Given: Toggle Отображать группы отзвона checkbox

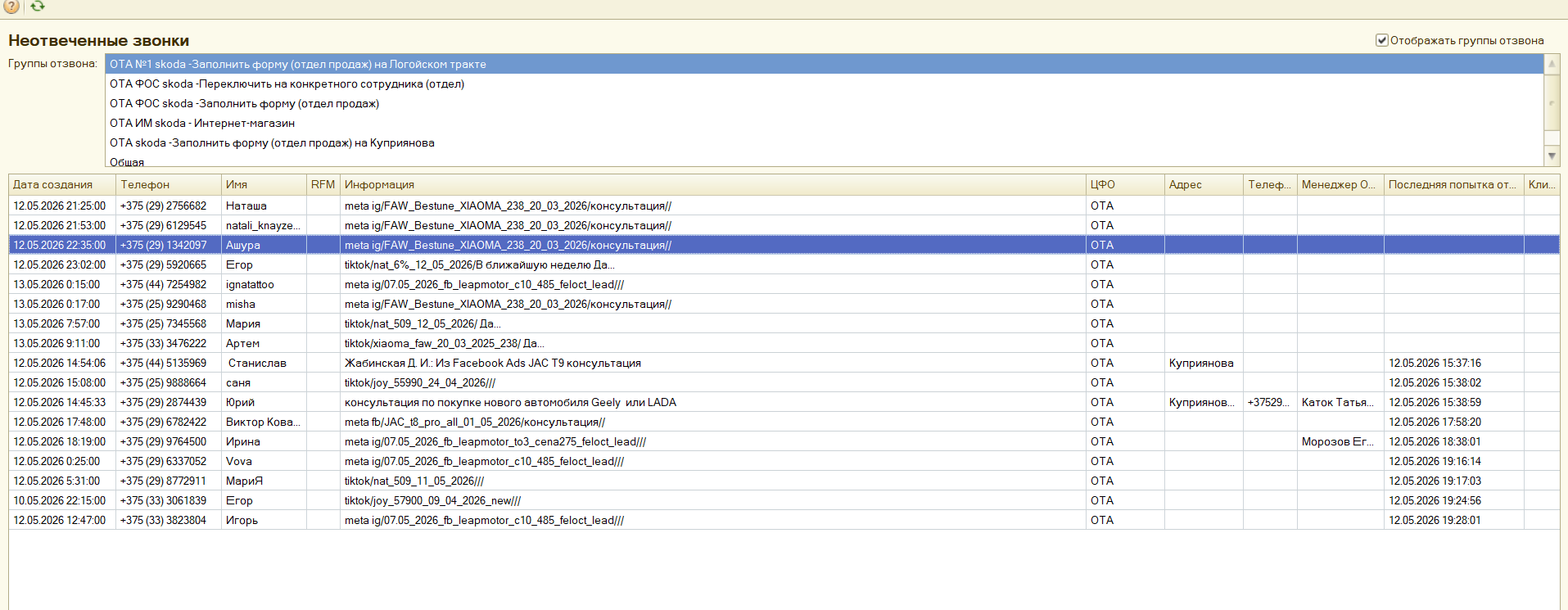Looking at the screenshot, I should [1382, 40].
